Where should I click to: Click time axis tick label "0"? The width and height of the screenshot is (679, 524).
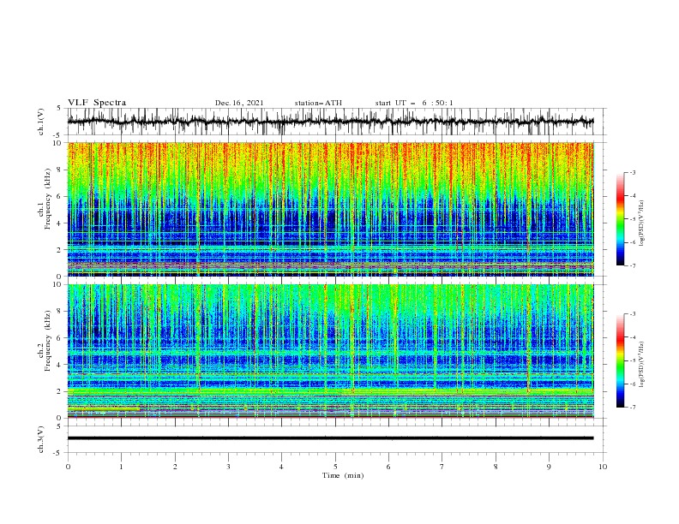pyautogui.click(x=68, y=467)
